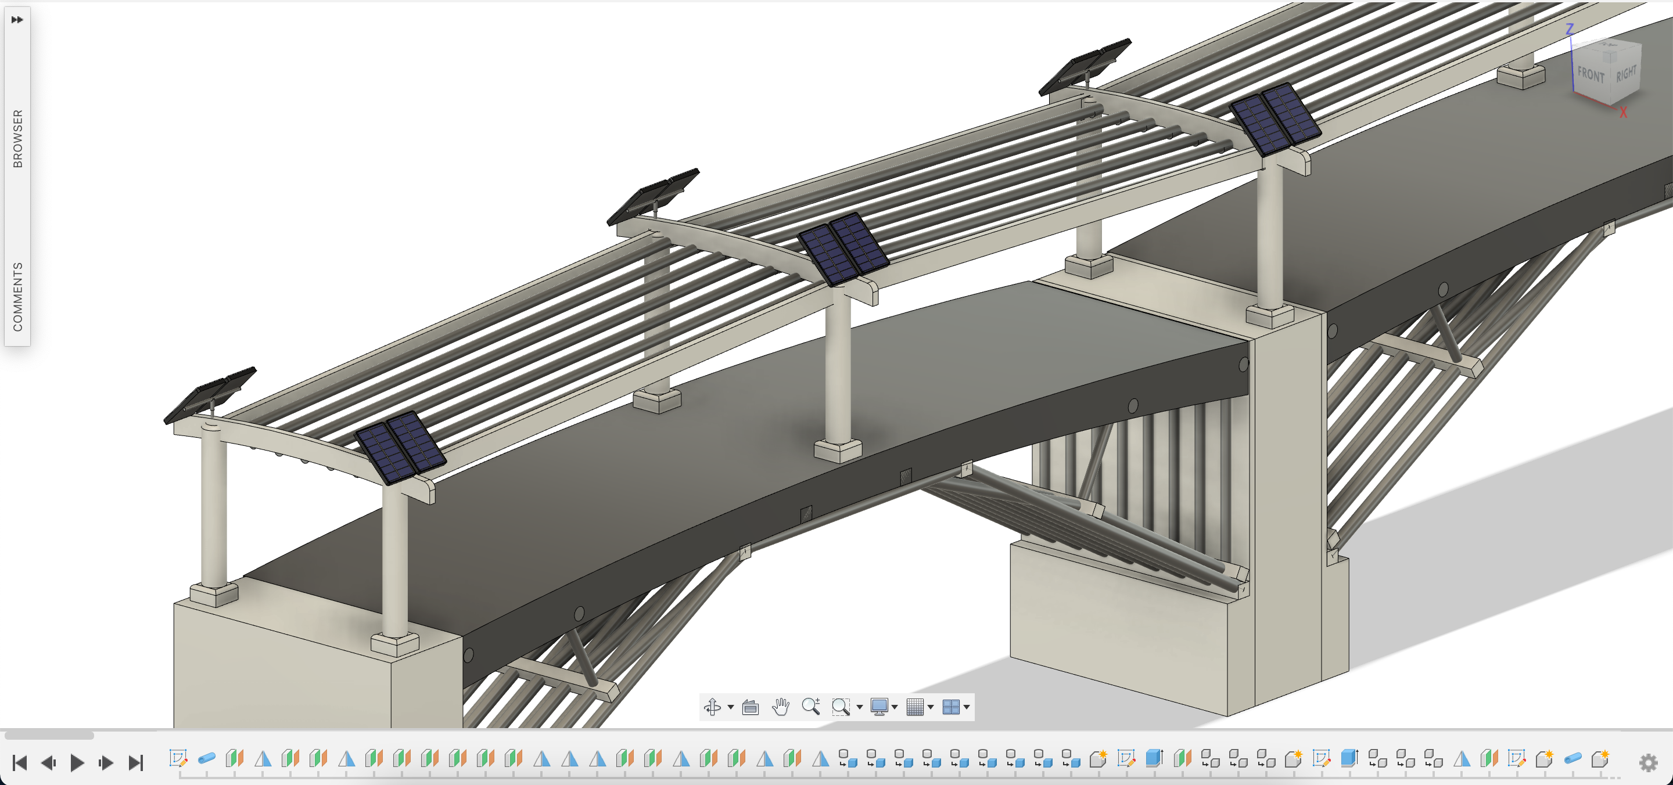The height and width of the screenshot is (785, 1673).
Task: Click Grid and Snaps icon
Action: [914, 707]
